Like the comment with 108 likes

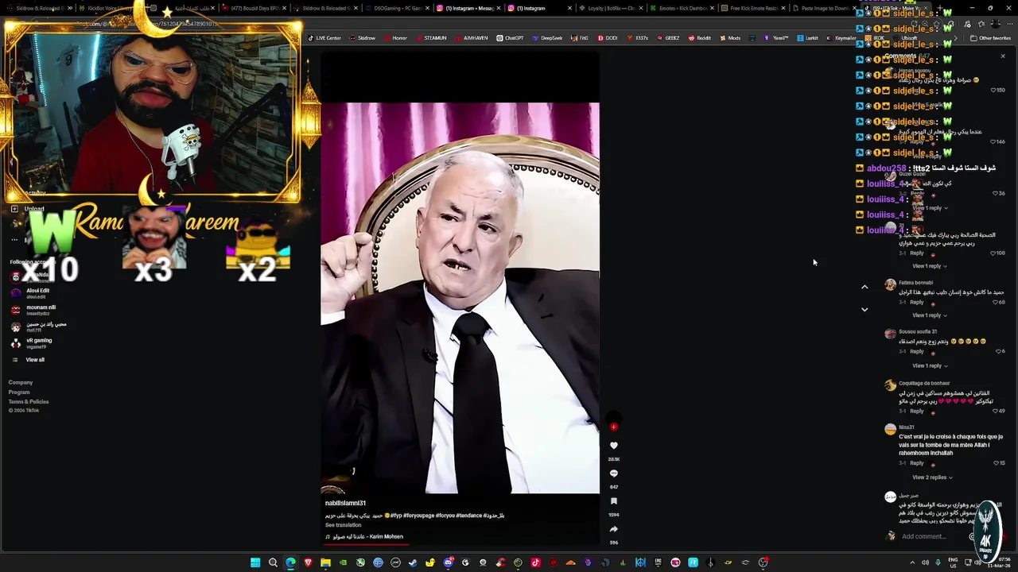pyautogui.click(x=993, y=253)
